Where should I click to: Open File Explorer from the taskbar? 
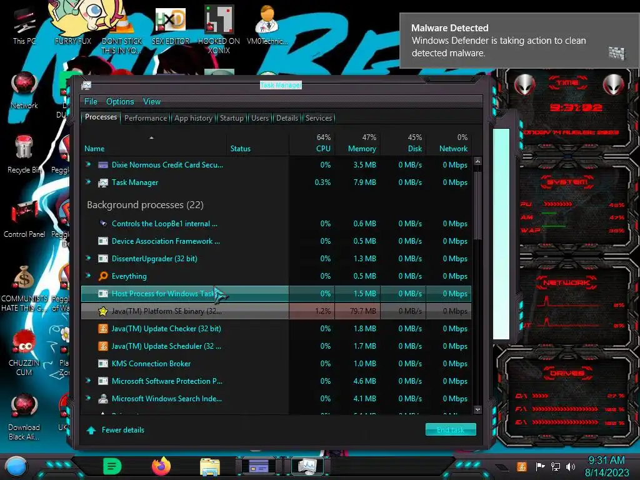210,466
